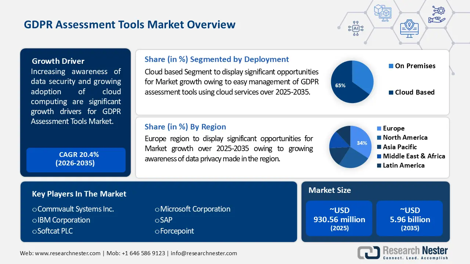Click the On Premises legend label

click(415, 66)
